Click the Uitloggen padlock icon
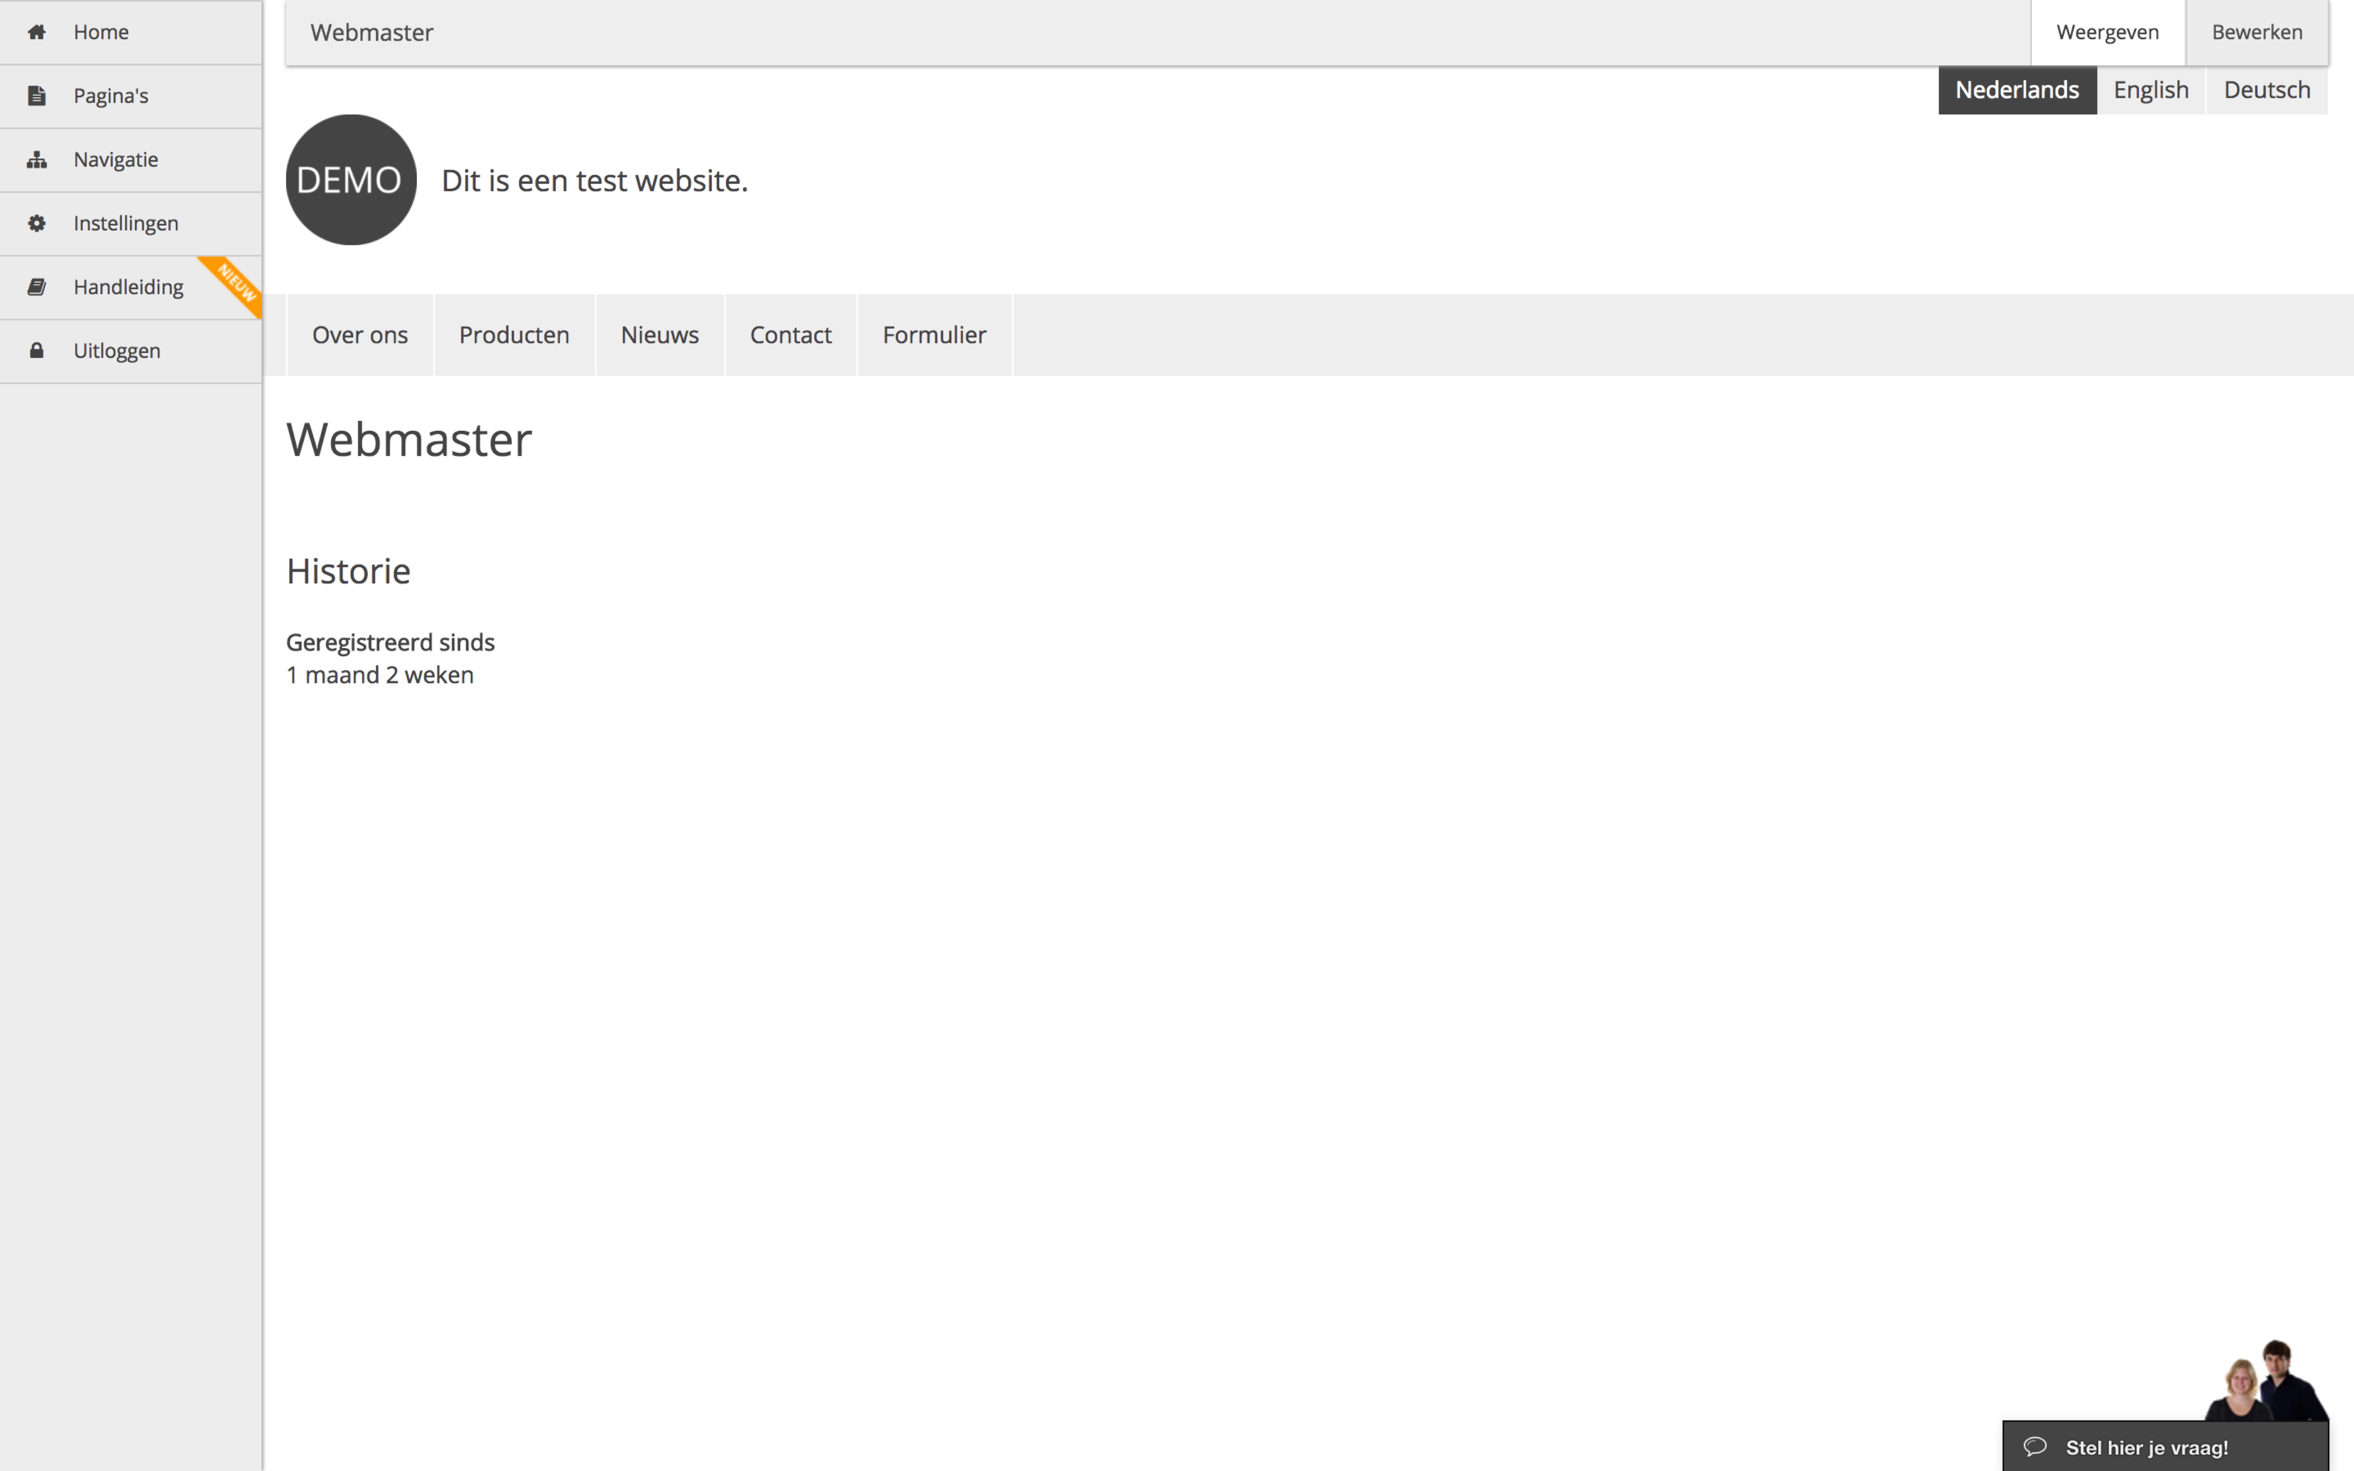Screen dimensions: 2354x1471 pos(37,350)
